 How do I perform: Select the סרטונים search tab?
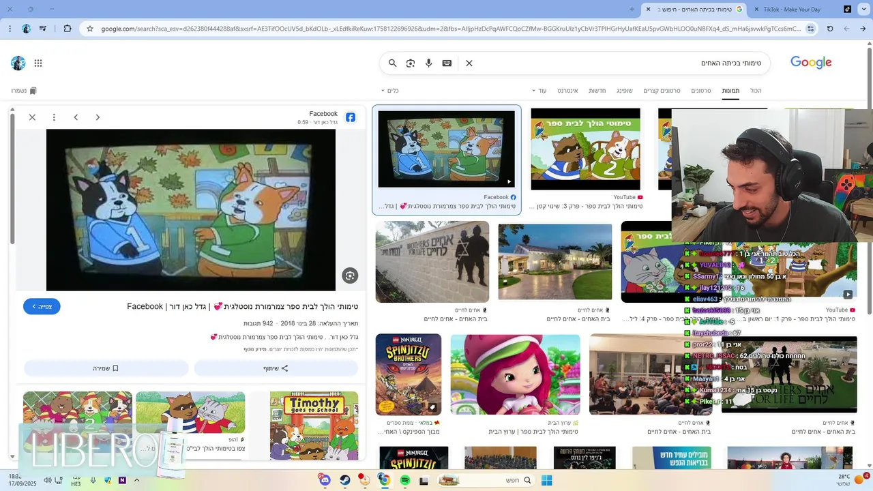pyautogui.click(x=701, y=91)
